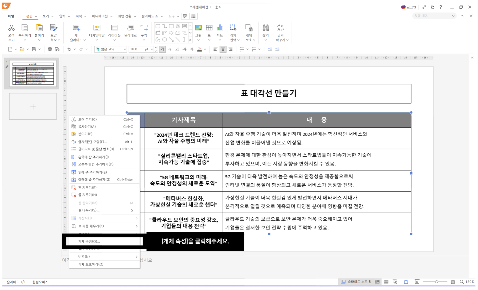This screenshot has width=478, height=290.
Task: Select the slide 1 thumbnail
Action: [33, 73]
